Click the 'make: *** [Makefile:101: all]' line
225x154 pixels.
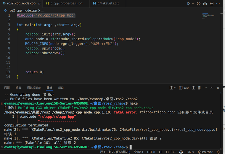point(40,143)
